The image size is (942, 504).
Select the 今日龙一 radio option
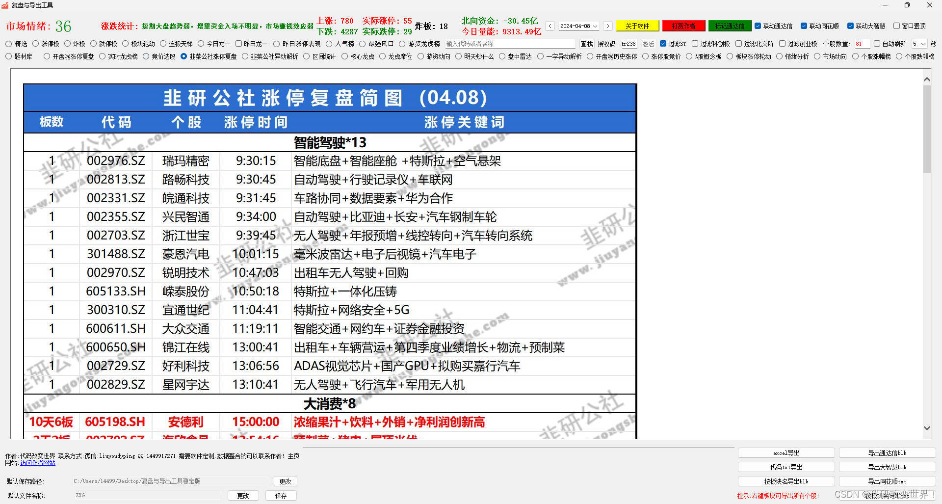point(201,44)
